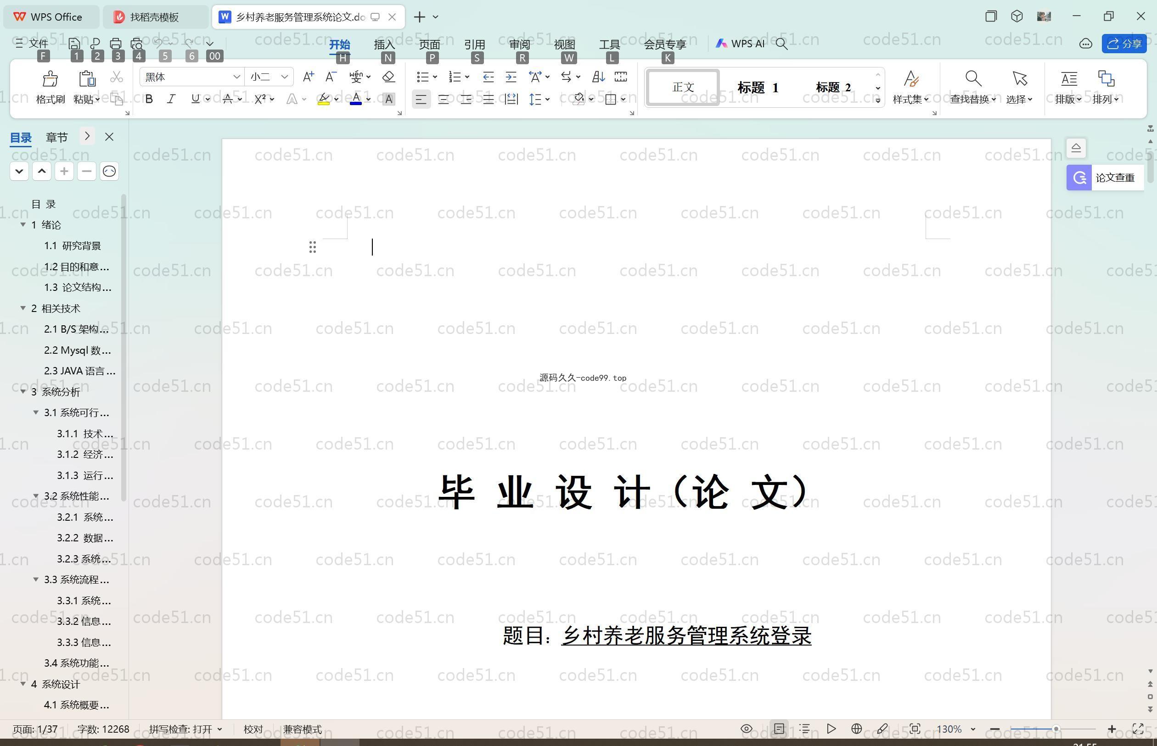Click the save icon in quick toolbar
The width and height of the screenshot is (1157, 746).
click(74, 44)
